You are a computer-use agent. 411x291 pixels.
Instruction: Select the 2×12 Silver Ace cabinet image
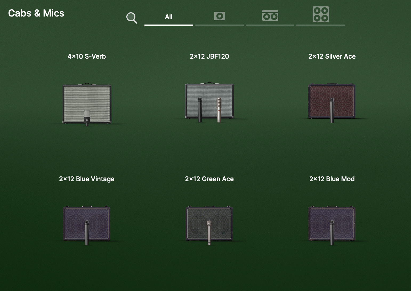332,102
